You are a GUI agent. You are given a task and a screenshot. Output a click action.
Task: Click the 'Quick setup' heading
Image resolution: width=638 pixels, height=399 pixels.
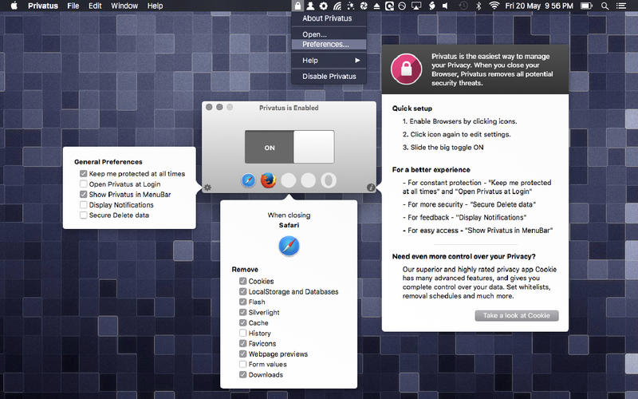412,109
